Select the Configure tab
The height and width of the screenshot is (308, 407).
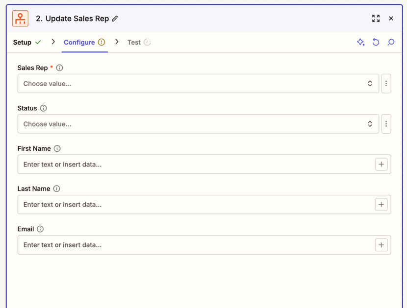(78, 42)
